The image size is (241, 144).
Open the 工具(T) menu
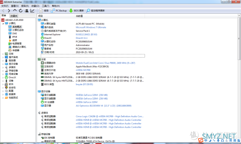[x=46, y=6]
